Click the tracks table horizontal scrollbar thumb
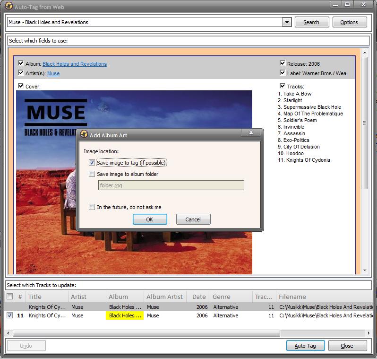Image resolution: width=377 pixels, height=359 pixels. [146, 333]
